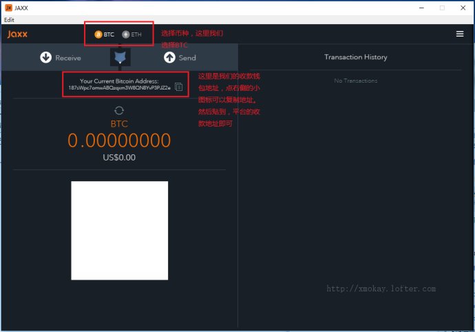Click the Jaxx logo
This screenshot has width=475, height=332.
[17, 34]
